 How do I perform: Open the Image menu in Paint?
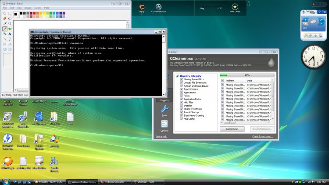pos(28,8)
